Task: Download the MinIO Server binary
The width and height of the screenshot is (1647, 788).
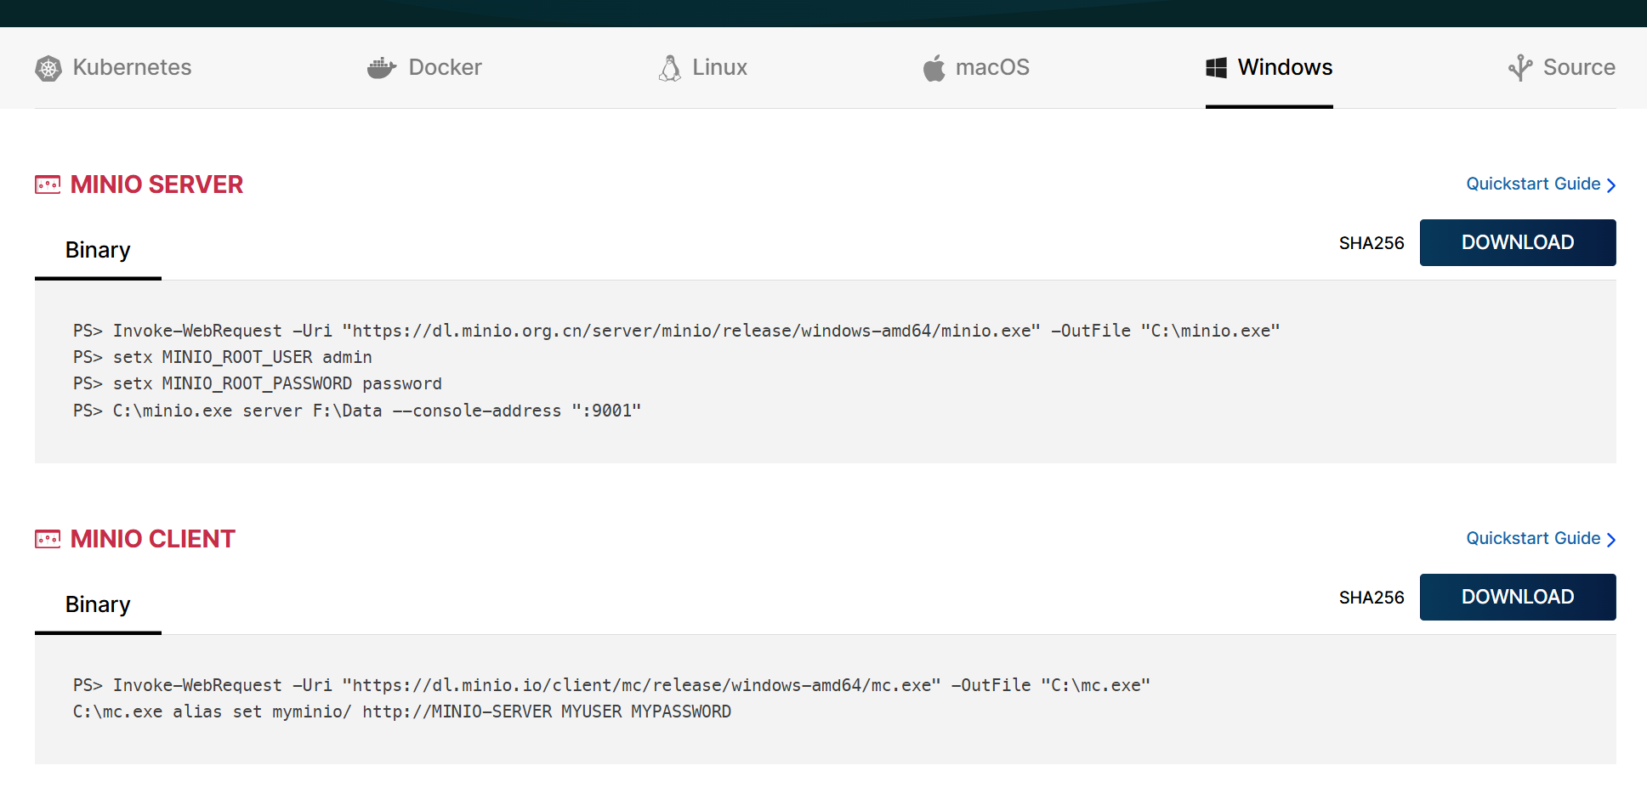Action: pyautogui.click(x=1518, y=243)
